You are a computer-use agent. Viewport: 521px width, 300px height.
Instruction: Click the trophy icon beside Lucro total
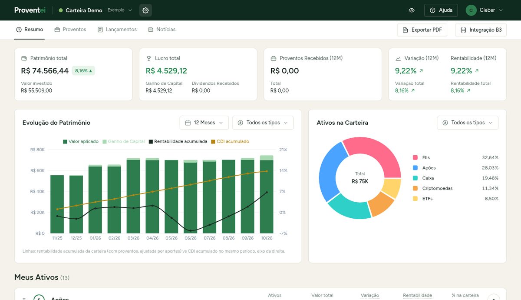(148, 58)
